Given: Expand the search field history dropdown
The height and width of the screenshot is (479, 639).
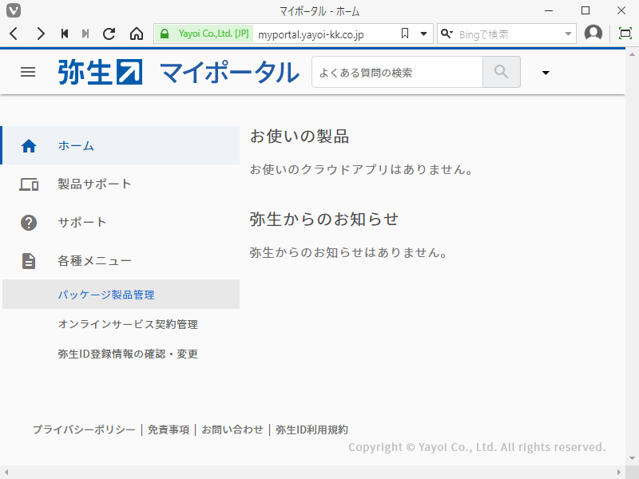Looking at the screenshot, I should tap(568, 34).
